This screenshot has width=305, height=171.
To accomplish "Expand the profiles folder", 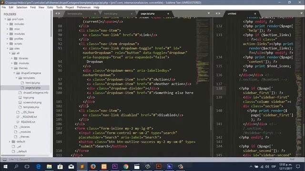I will (x=8, y=39).
